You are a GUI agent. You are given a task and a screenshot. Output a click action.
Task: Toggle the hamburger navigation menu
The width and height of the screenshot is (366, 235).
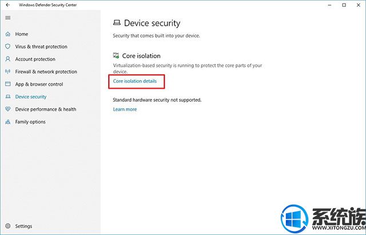pyautogui.click(x=7, y=18)
